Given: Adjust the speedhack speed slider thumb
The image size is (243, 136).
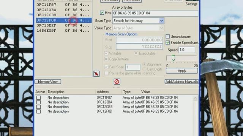Looking at the screenshot, I should [174, 58].
